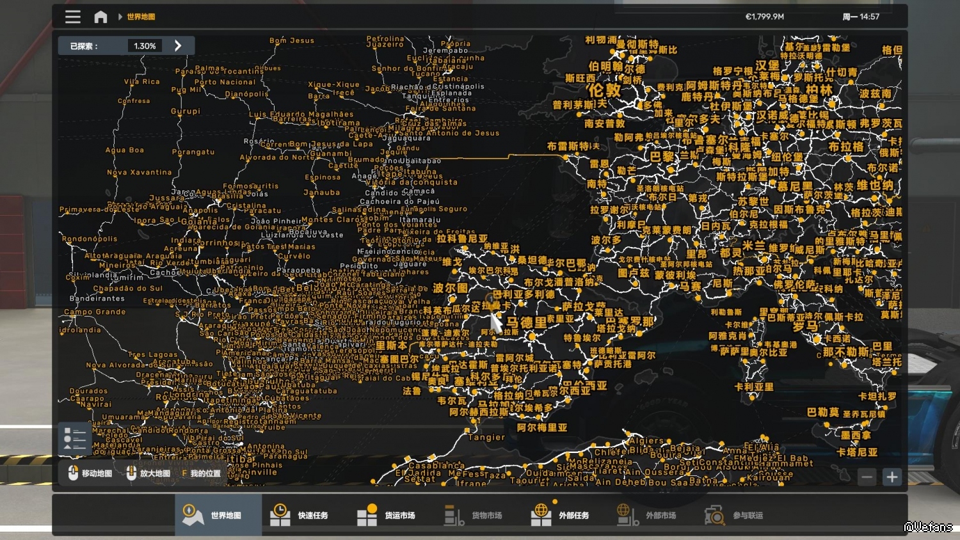Select 米兰 on the map
The width and height of the screenshot is (960, 540).
pyautogui.click(x=753, y=246)
